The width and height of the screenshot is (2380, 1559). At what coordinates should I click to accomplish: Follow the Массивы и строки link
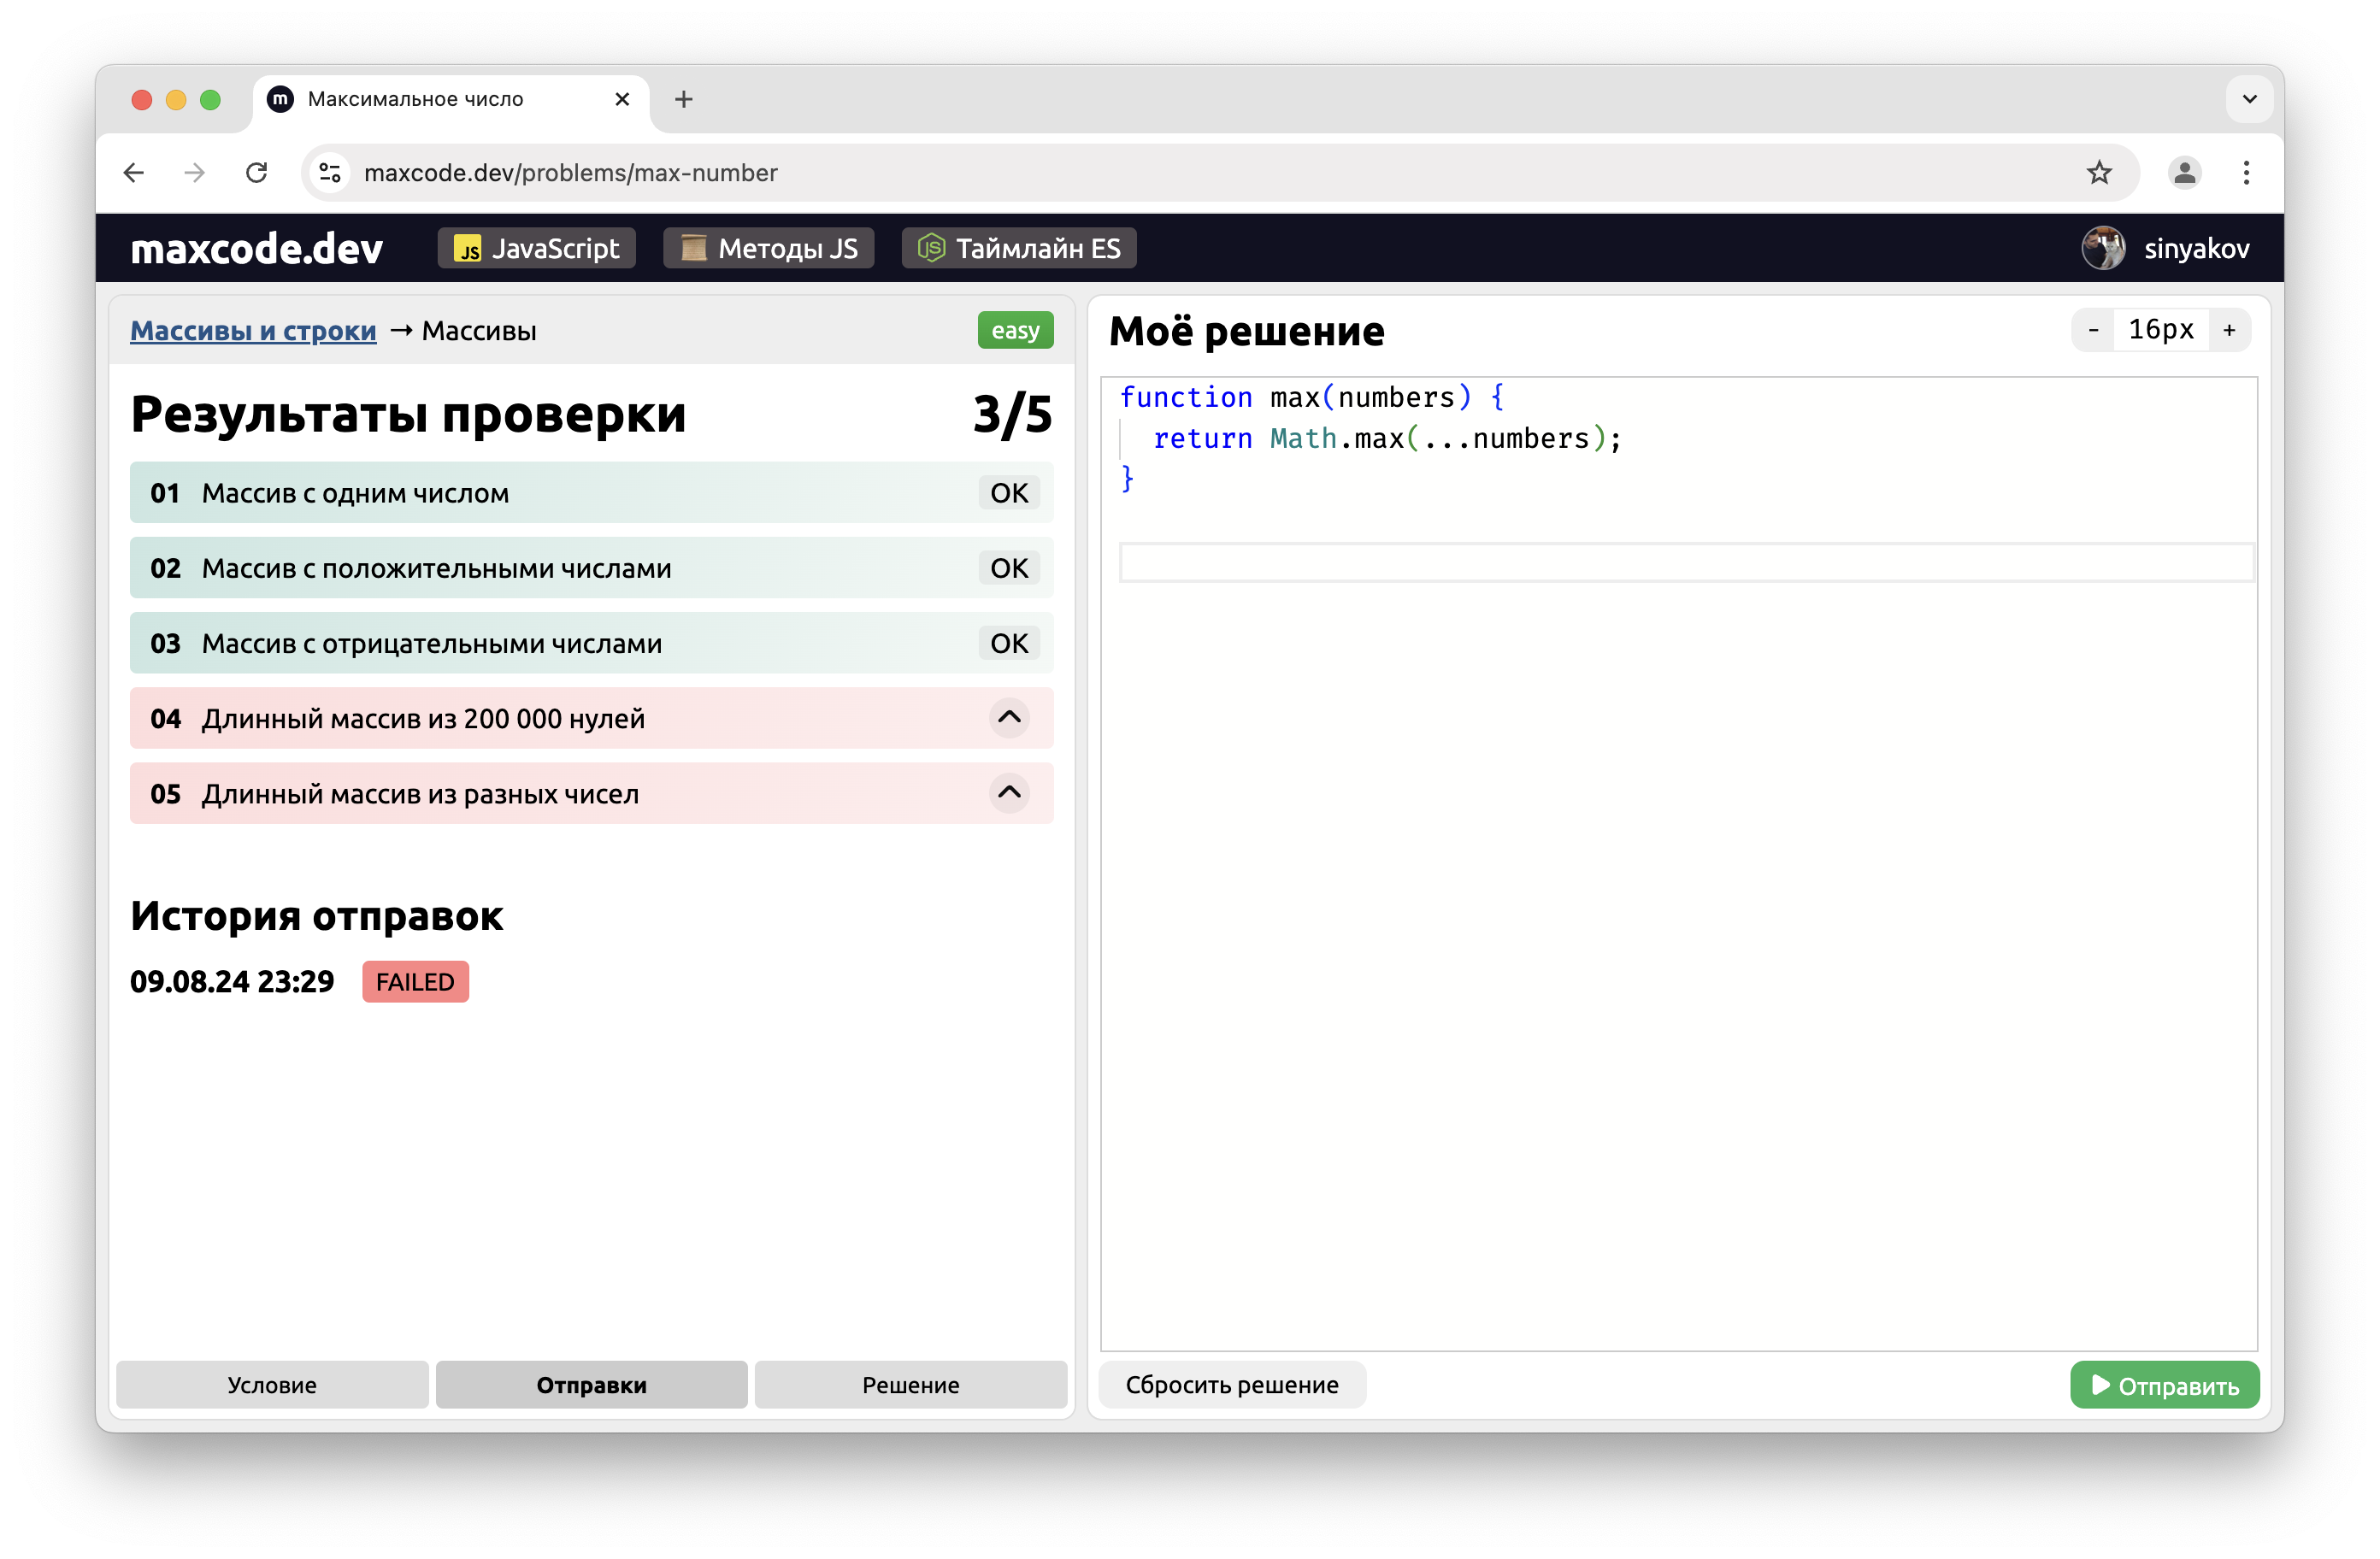[x=253, y=331]
